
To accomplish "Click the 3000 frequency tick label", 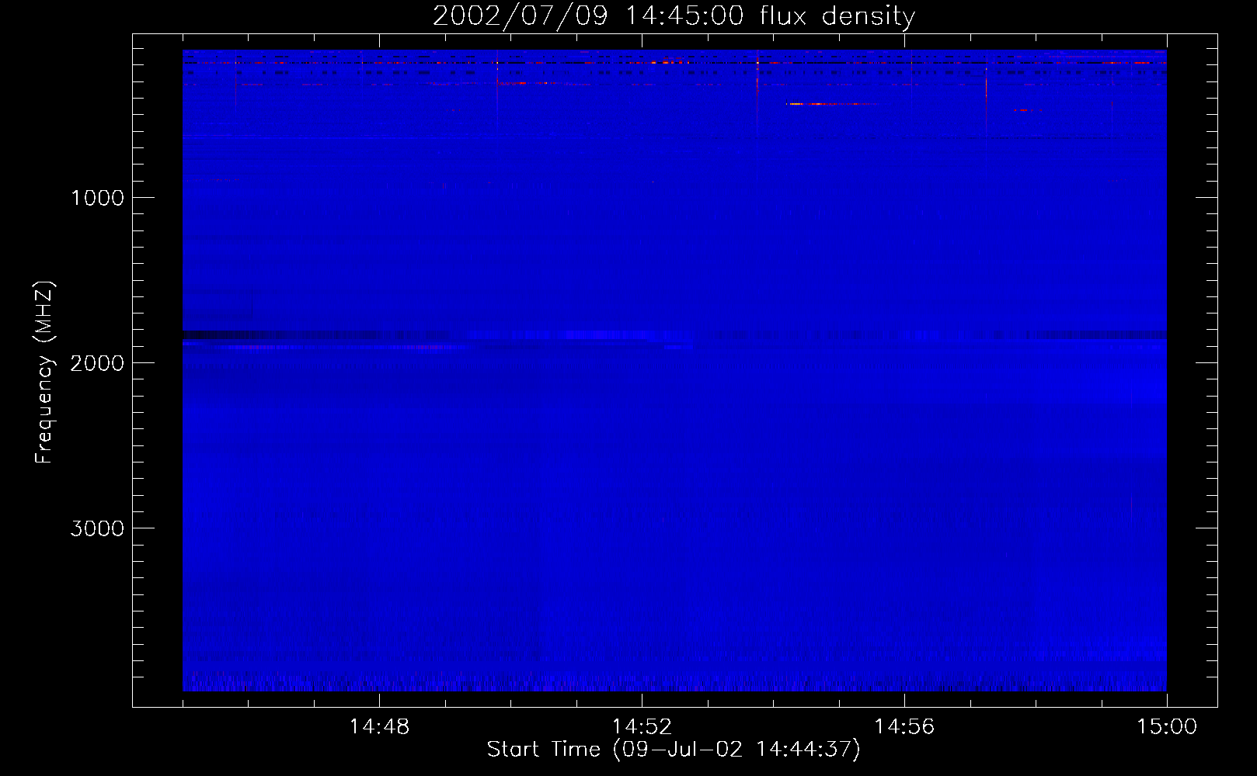I will tap(98, 528).
